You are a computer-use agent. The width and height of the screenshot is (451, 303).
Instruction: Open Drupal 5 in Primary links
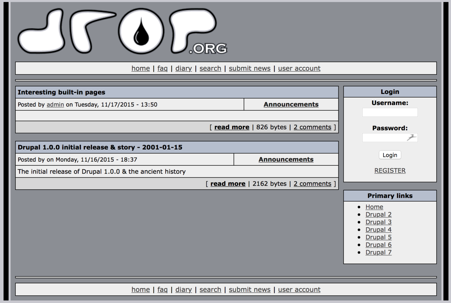(379, 237)
